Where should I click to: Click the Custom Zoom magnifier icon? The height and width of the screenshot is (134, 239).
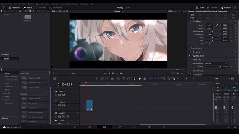173,79
